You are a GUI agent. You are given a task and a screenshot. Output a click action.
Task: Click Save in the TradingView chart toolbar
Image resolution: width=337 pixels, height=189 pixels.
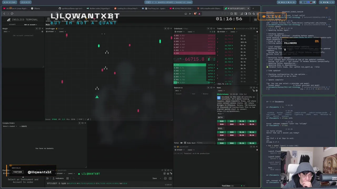click(x=155, y=178)
